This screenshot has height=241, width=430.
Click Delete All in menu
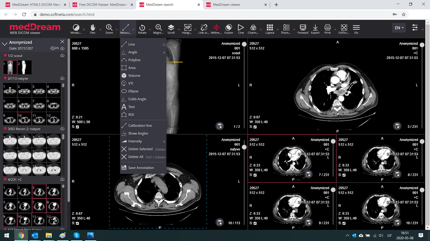pyautogui.click(x=143, y=157)
